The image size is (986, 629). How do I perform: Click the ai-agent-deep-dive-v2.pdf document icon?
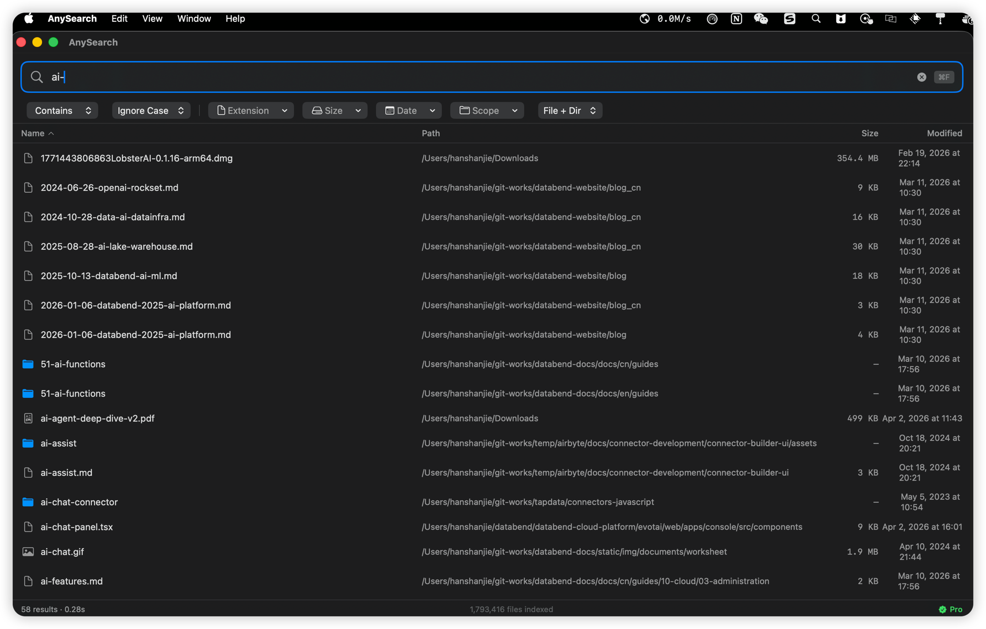pyautogui.click(x=28, y=418)
